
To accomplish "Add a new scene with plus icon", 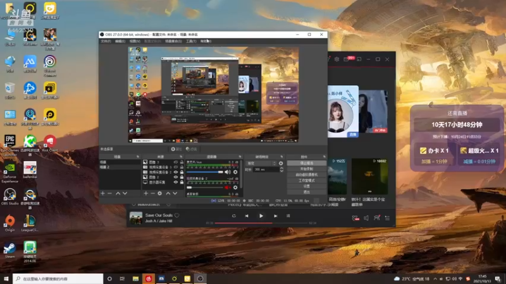I will point(102,193).
